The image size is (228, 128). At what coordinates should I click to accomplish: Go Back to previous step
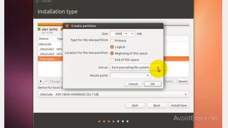(x=157, y=105)
